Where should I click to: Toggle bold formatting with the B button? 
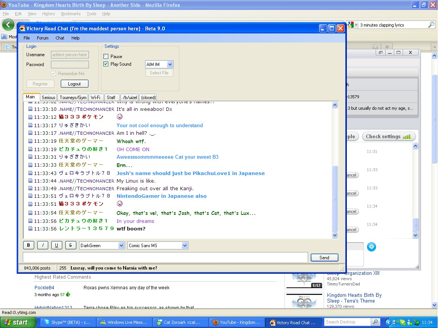coord(28,245)
